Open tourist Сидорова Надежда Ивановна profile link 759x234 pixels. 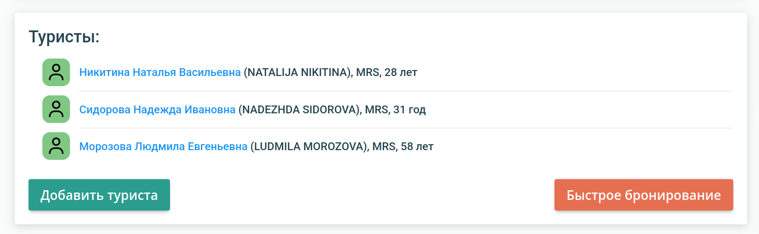tap(157, 110)
